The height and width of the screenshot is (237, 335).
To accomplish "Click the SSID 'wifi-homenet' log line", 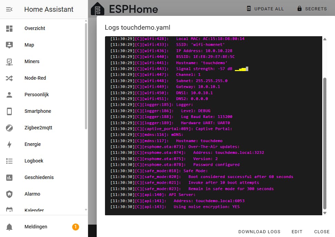I will click(167, 45).
